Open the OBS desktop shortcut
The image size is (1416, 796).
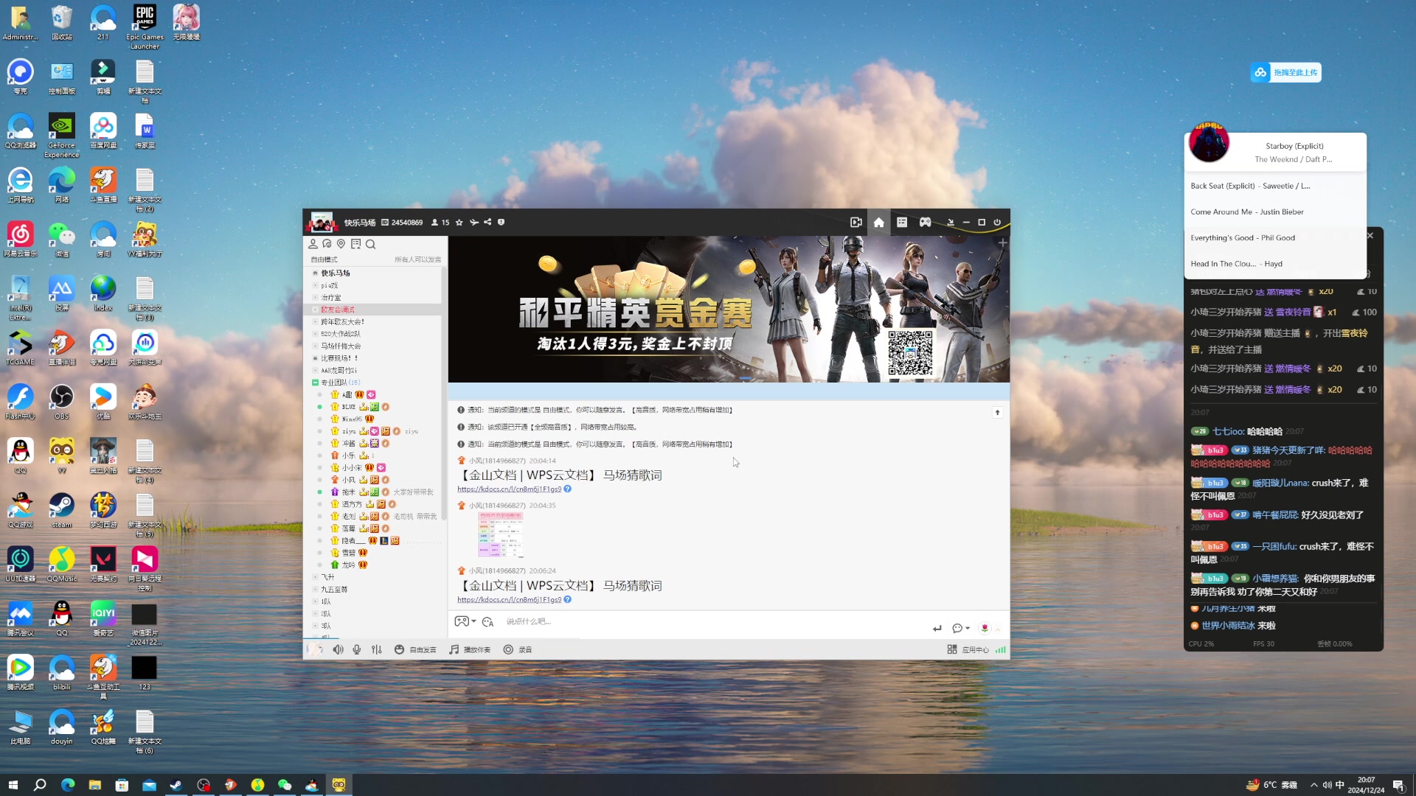62,402
